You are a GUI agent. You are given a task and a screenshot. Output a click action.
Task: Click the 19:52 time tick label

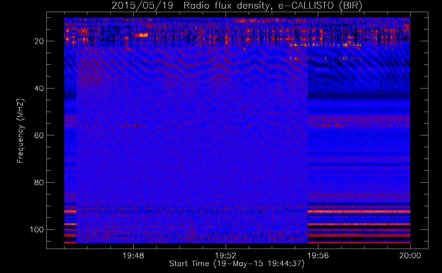tap(226, 256)
